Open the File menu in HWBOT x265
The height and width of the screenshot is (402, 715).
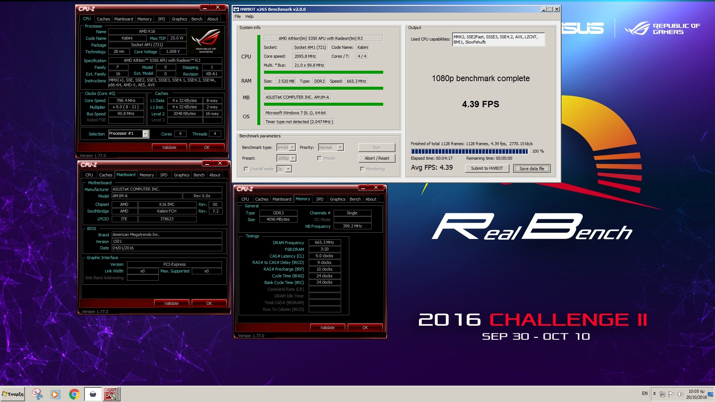[238, 16]
